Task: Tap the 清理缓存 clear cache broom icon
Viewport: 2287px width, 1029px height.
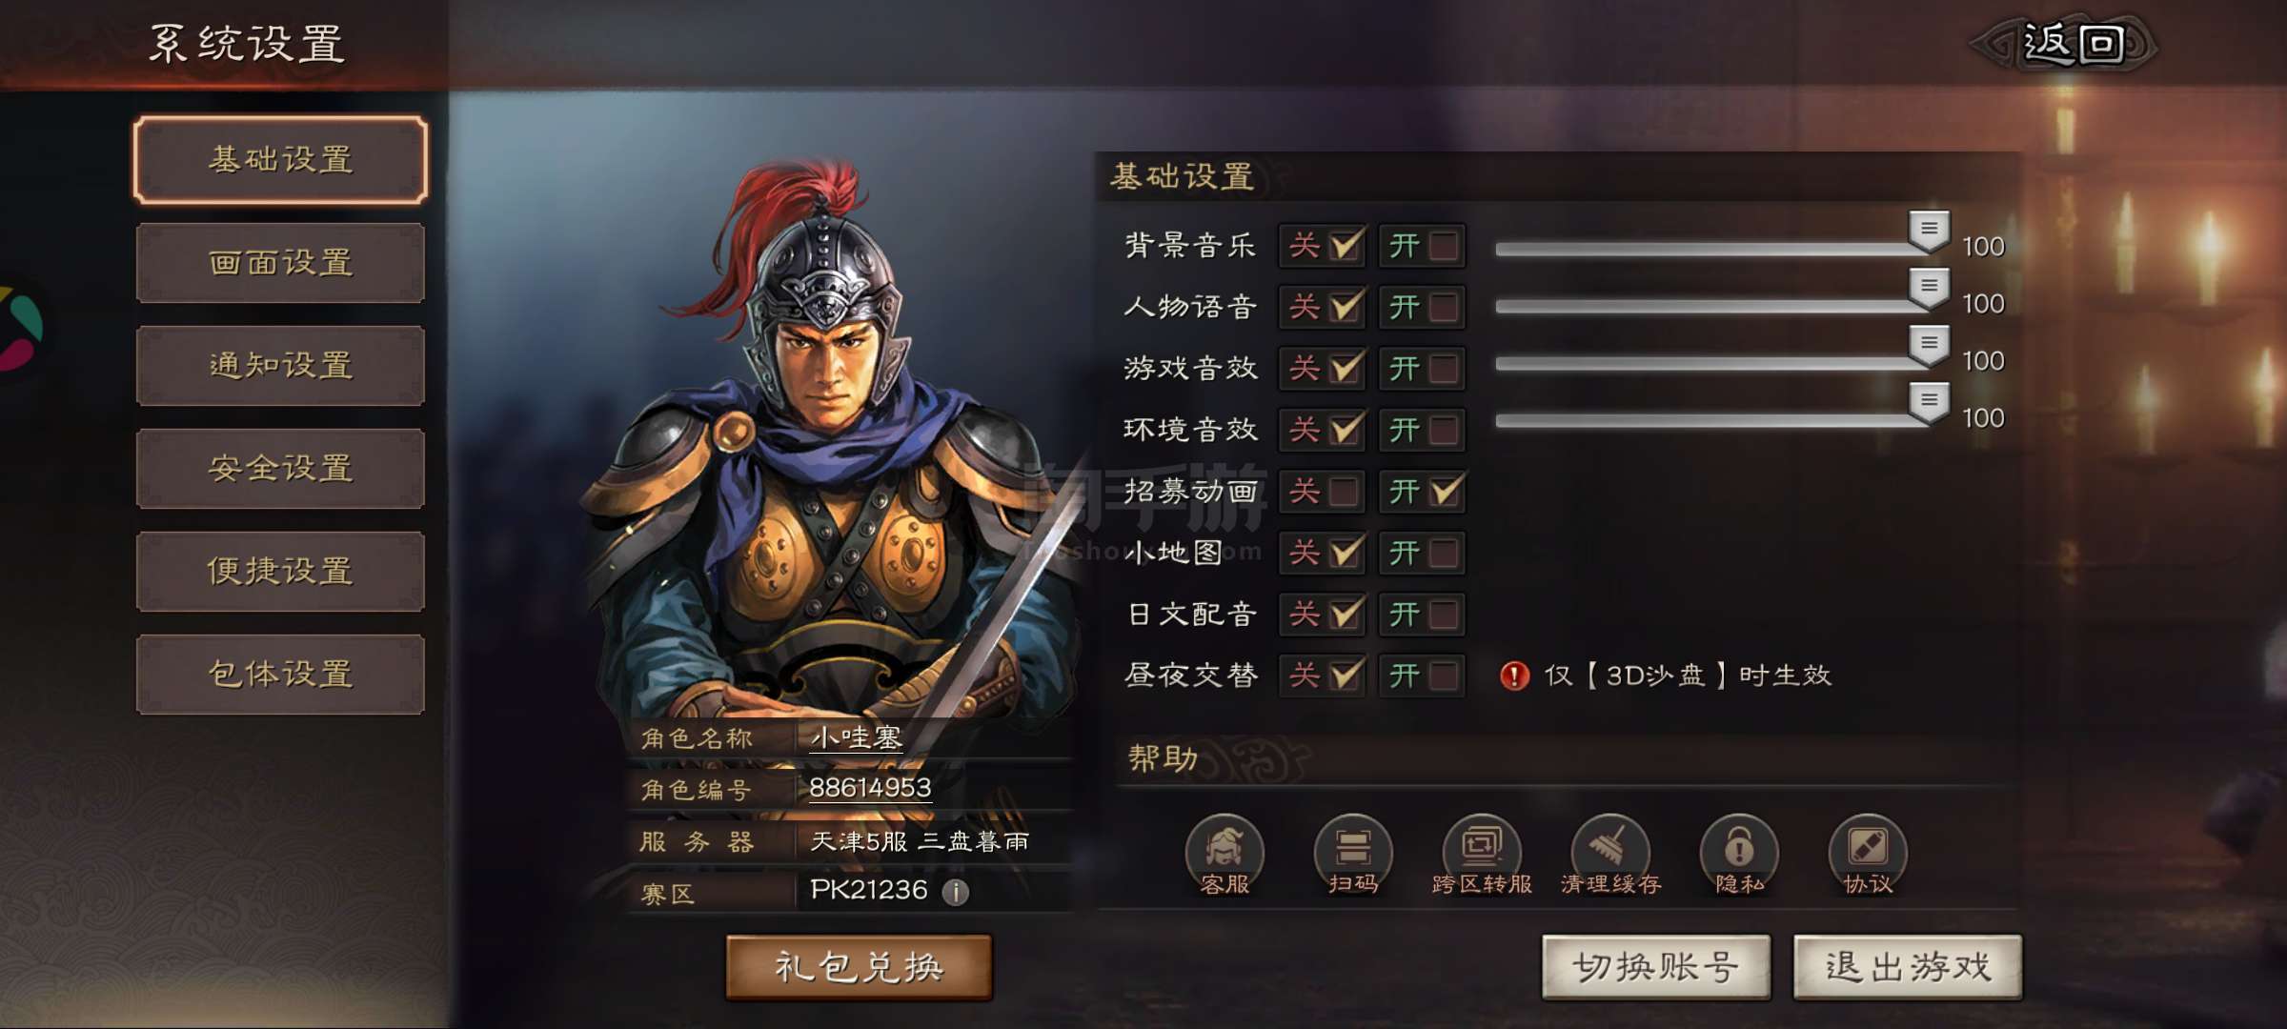Action: [x=1610, y=854]
